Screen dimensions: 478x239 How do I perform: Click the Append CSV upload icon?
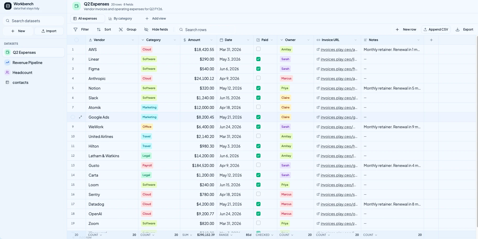[425, 30]
